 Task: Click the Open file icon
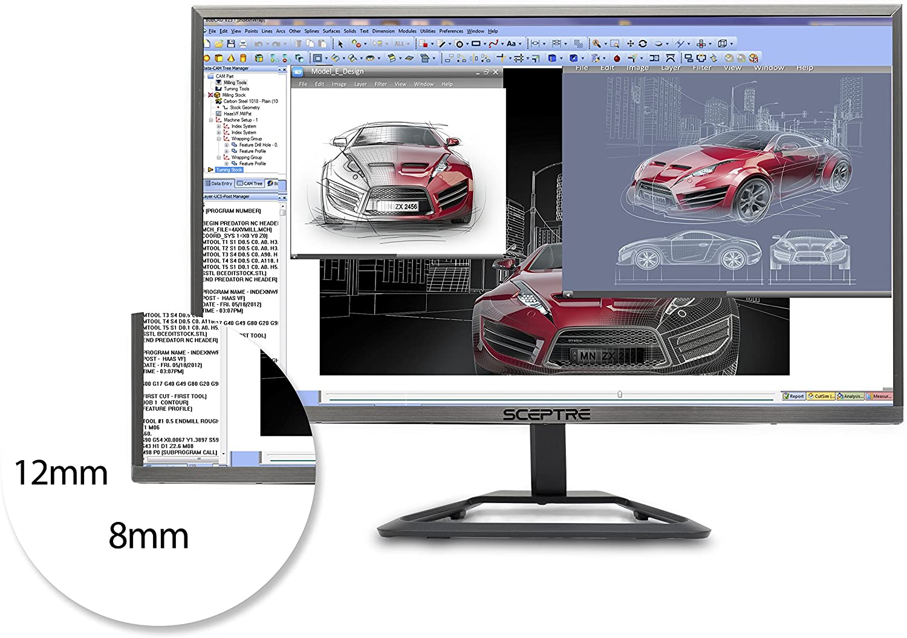(219, 44)
